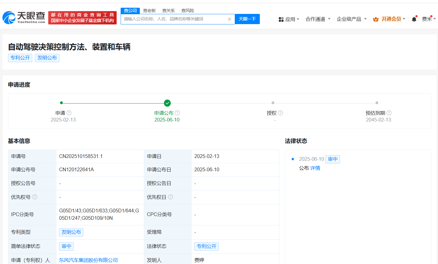Select the 查风险 search tab
This screenshot has height=264, width=438.
[188, 11]
